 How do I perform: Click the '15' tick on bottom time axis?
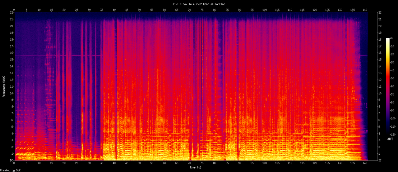[51, 163]
